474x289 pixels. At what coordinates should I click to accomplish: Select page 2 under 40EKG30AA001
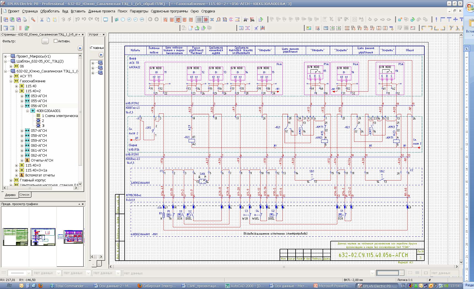pyautogui.click(x=43, y=121)
